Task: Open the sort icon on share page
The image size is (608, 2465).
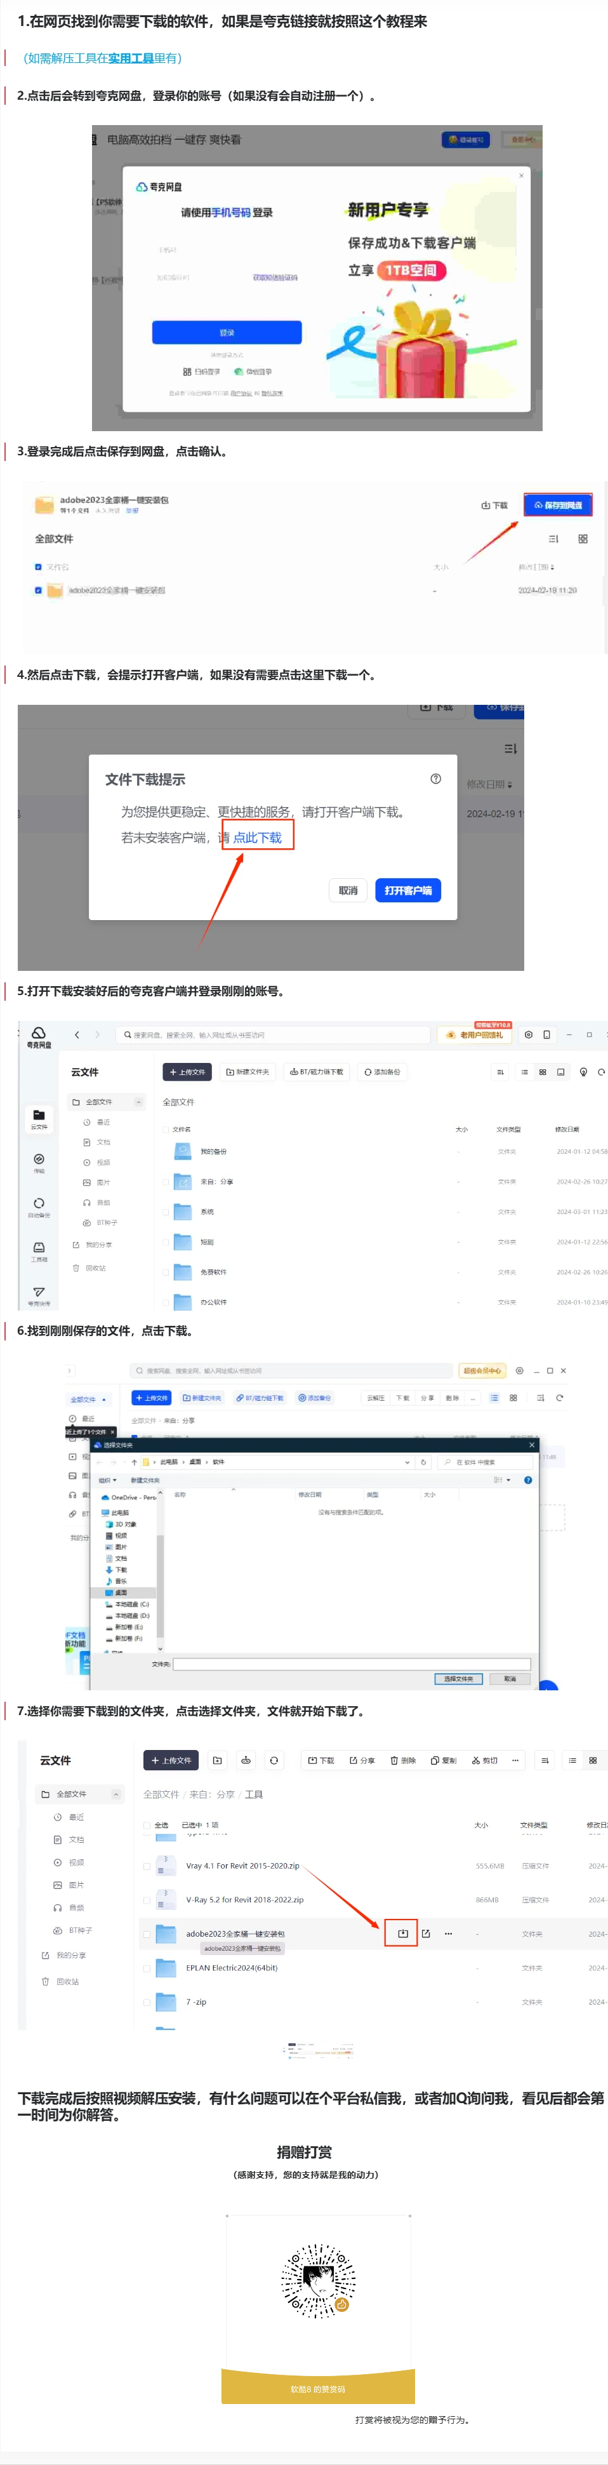Action: click(x=553, y=538)
